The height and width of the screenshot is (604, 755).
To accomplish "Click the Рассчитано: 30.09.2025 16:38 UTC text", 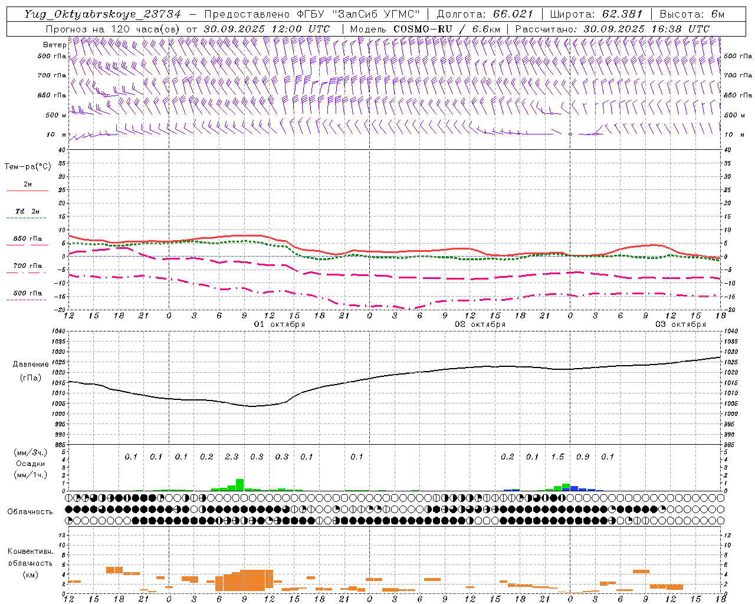I will (612, 29).
